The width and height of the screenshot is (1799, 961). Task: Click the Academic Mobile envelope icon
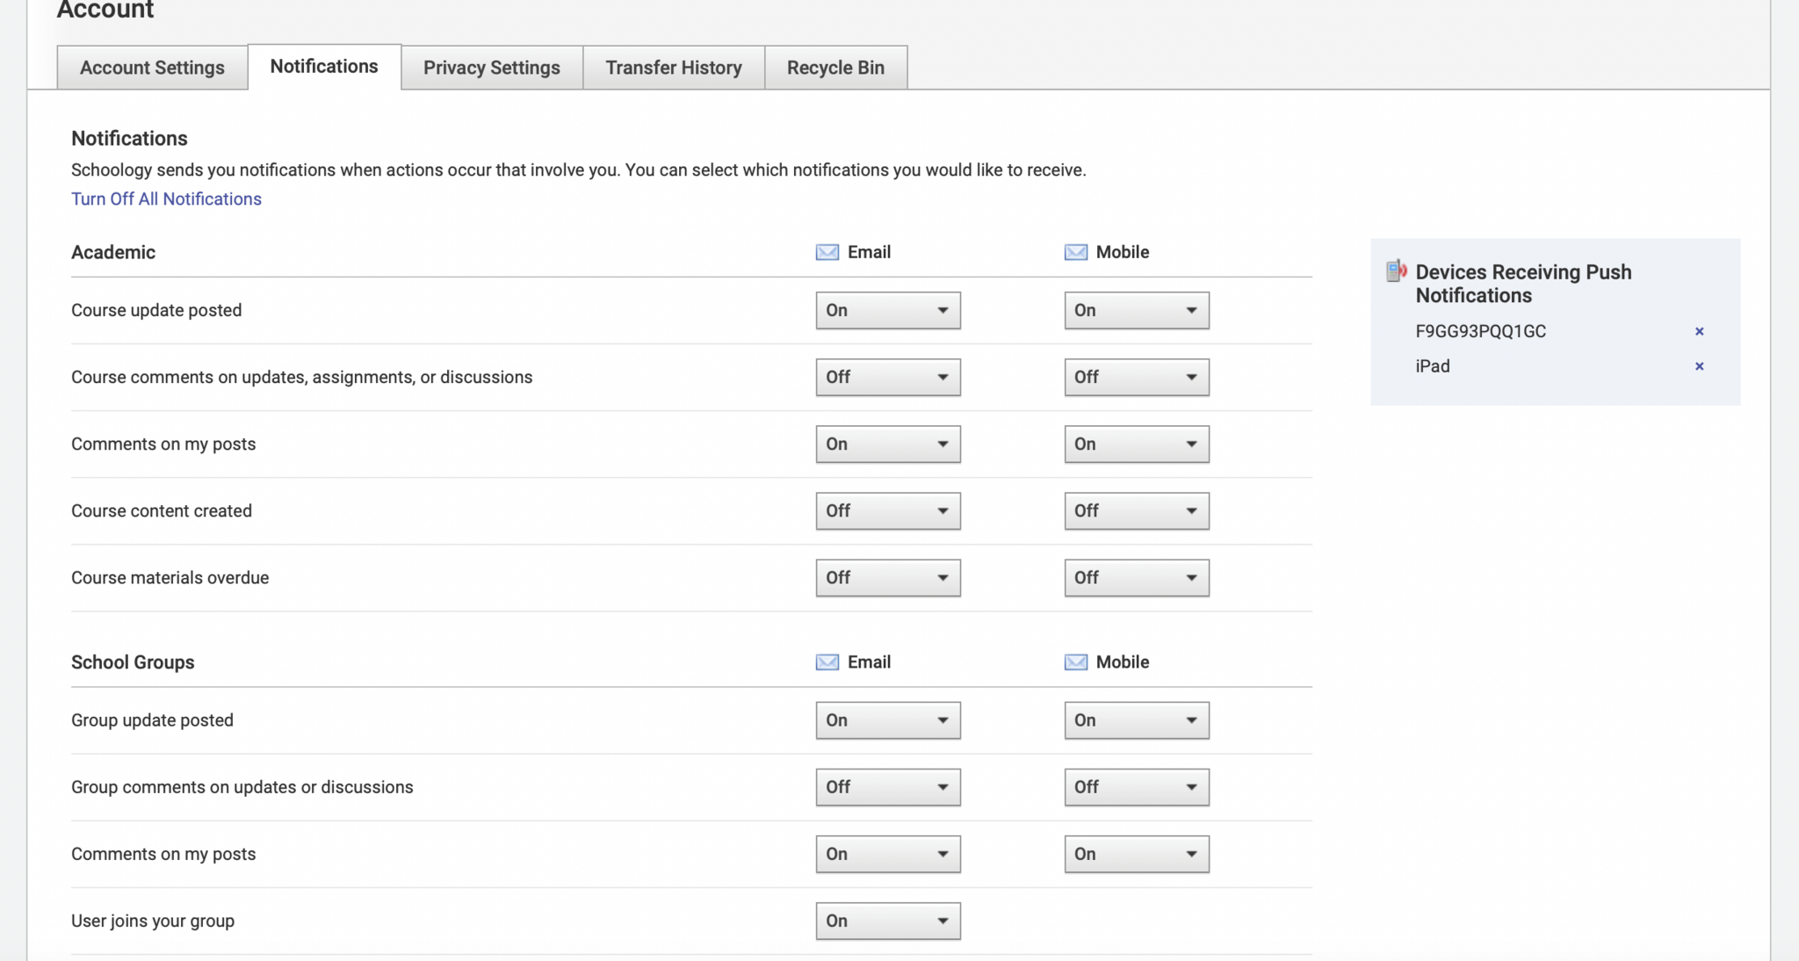click(x=1075, y=253)
